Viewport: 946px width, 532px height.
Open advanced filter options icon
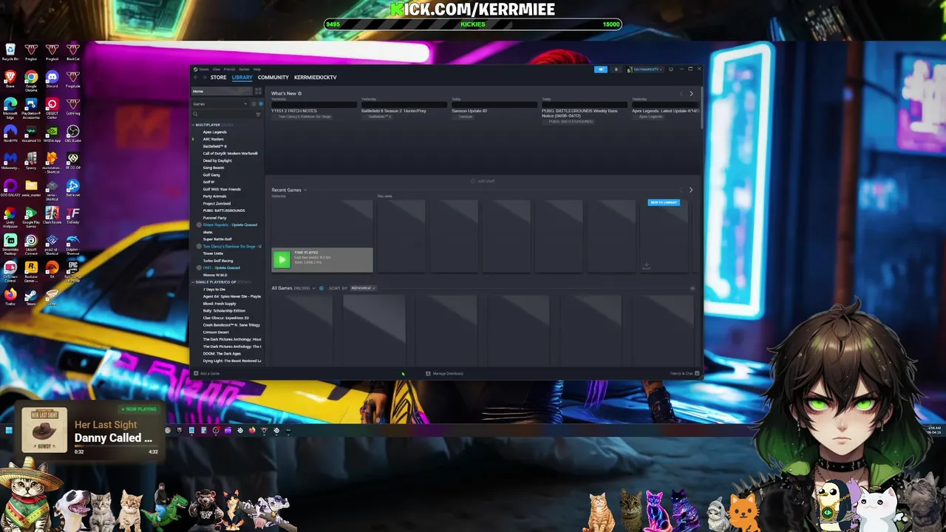pyautogui.click(x=258, y=115)
